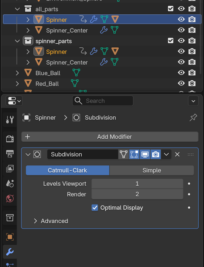This screenshot has height=267, width=204.
Task: Click the Levels Viewport value field
Action: [x=137, y=184]
